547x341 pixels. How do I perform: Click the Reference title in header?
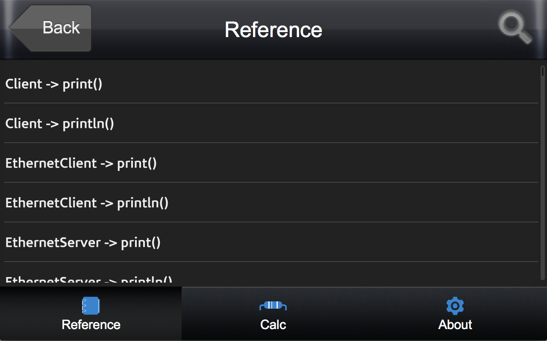[273, 29]
